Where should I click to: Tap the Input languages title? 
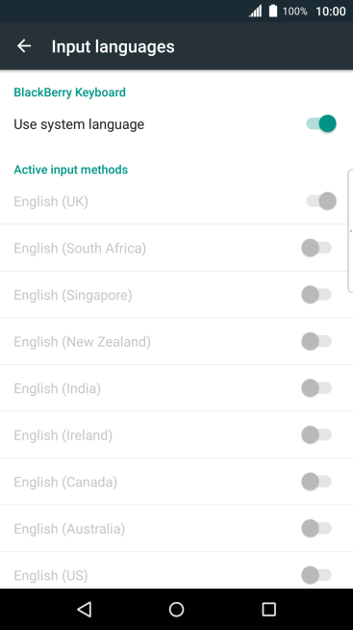[113, 46]
